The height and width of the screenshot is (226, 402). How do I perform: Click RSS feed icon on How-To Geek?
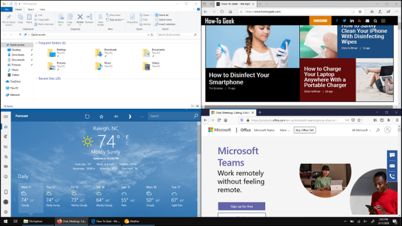click(x=359, y=21)
